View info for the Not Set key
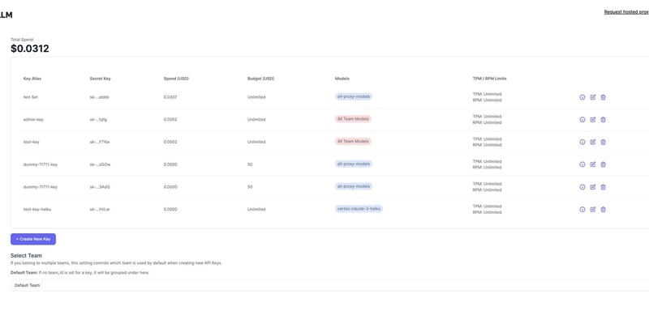 coord(582,97)
